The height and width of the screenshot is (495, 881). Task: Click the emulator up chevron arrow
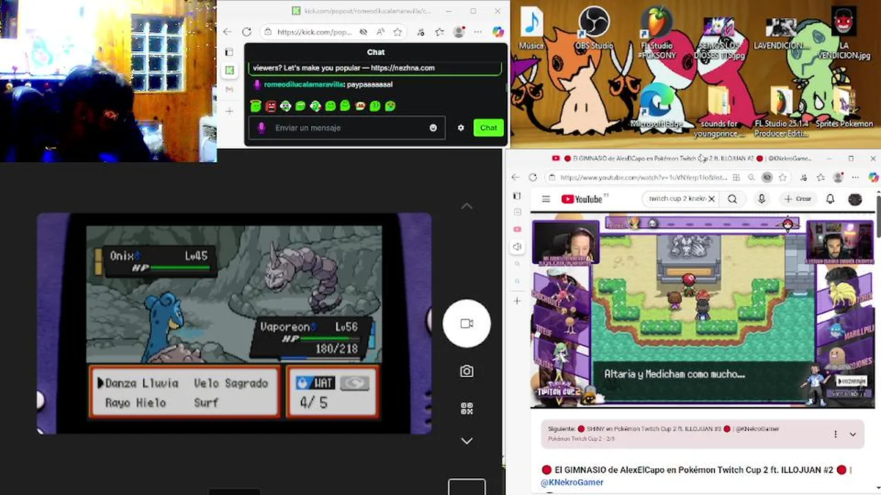[467, 206]
